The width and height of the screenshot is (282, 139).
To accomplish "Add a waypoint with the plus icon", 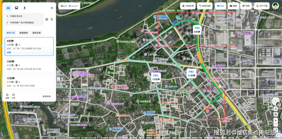I will pyautogui.click(x=47, y=19).
